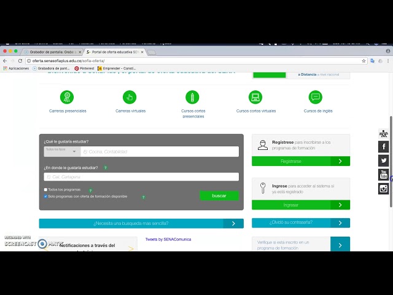Switch to the 'Grabador de pantalla' tab
This screenshot has height=295, width=393.
pyautogui.click(x=52, y=52)
